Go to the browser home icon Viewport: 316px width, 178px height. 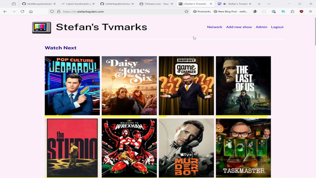pyautogui.click(x=31, y=11)
